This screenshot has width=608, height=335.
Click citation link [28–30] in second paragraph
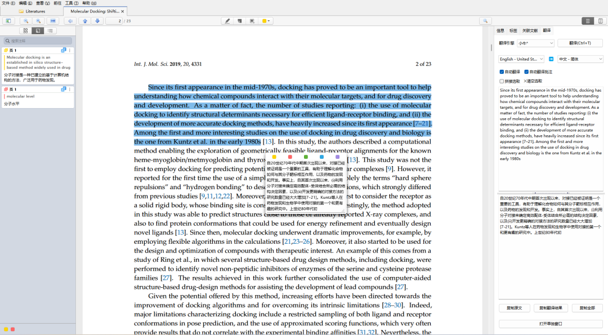(x=392, y=305)
